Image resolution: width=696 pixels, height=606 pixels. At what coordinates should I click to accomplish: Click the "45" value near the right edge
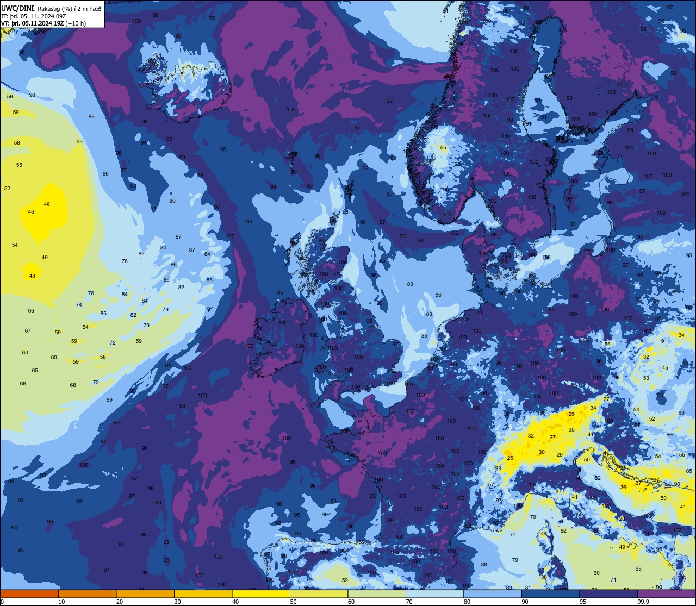665,368
